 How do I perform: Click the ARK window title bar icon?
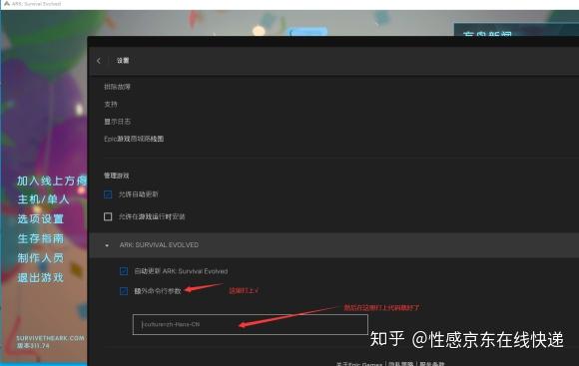[7, 4]
